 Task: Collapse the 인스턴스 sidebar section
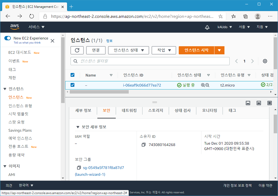(5, 89)
